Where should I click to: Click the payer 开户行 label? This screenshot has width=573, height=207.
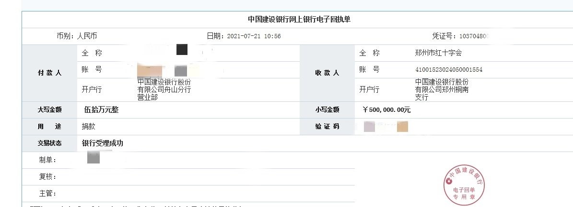pos(92,89)
